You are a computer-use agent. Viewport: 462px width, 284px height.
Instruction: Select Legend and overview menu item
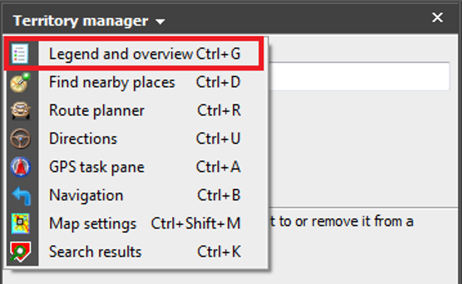click(137, 54)
